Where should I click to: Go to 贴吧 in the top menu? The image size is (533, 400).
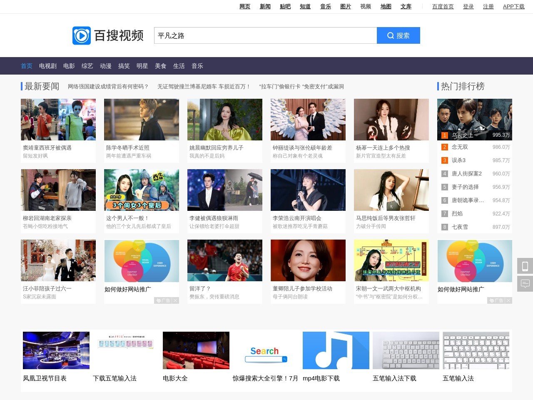point(285,6)
